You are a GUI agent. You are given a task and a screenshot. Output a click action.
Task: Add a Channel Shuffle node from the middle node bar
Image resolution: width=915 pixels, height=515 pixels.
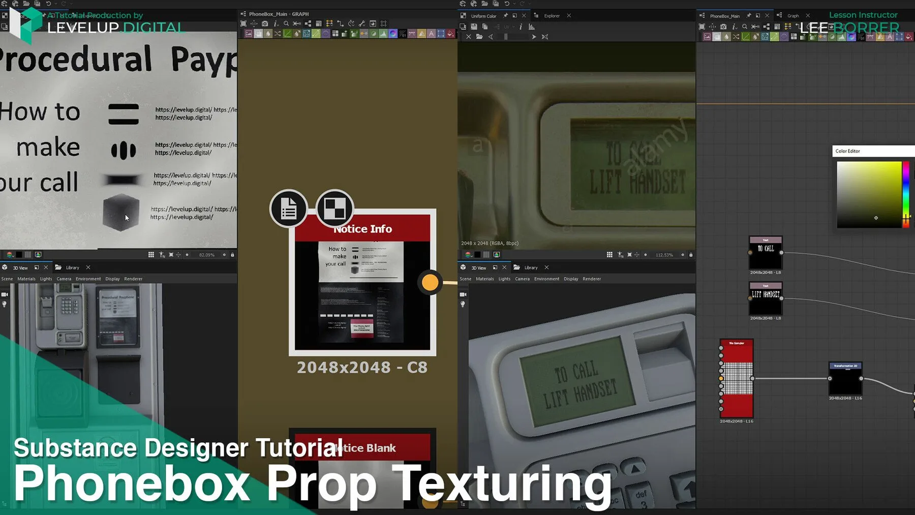278,34
